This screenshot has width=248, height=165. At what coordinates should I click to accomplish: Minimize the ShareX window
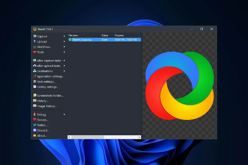click(x=192, y=29)
